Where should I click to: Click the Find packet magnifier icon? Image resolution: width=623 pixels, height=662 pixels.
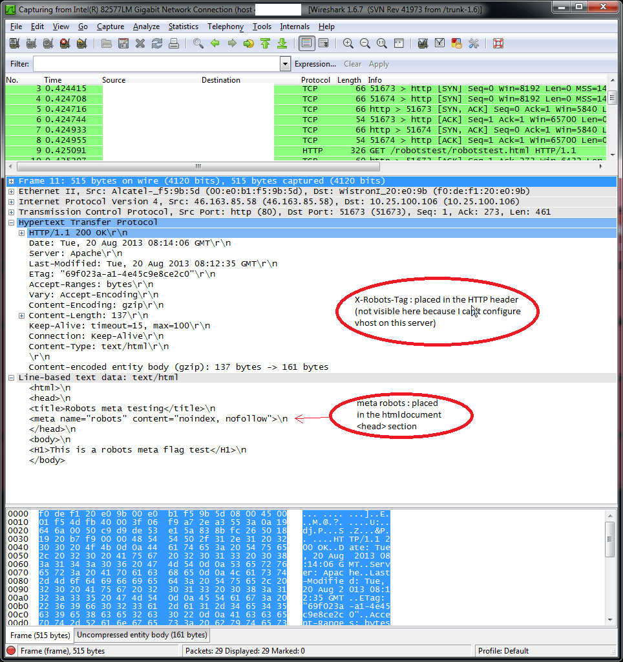pyautogui.click(x=198, y=44)
